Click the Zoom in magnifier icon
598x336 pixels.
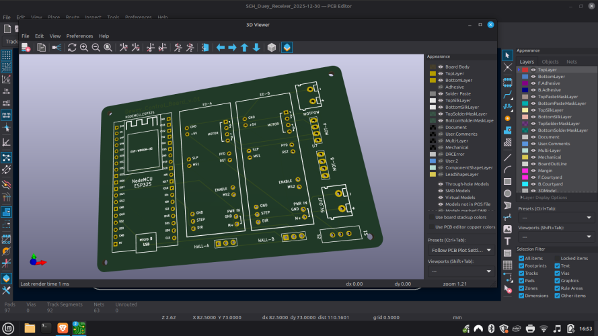[x=84, y=48]
